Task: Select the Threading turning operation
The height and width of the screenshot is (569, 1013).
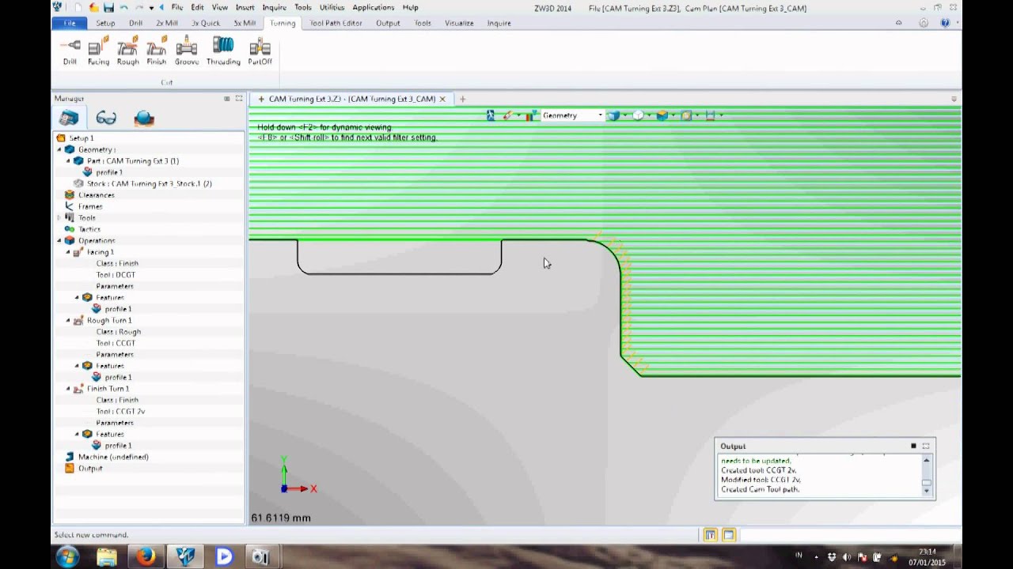Action: click(223, 51)
